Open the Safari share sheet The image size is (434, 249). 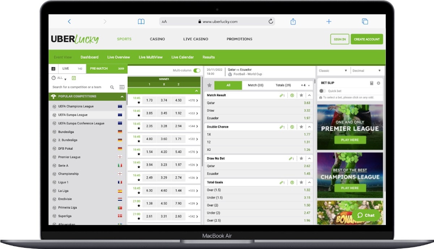pyautogui.click(x=293, y=21)
